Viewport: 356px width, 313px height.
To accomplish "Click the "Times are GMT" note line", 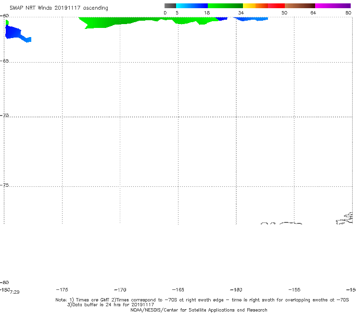I will (202, 300).
